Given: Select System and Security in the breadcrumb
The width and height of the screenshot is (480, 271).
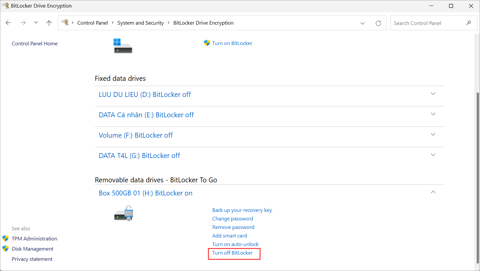Looking at the screenshot, I should [x=140, y=23].
